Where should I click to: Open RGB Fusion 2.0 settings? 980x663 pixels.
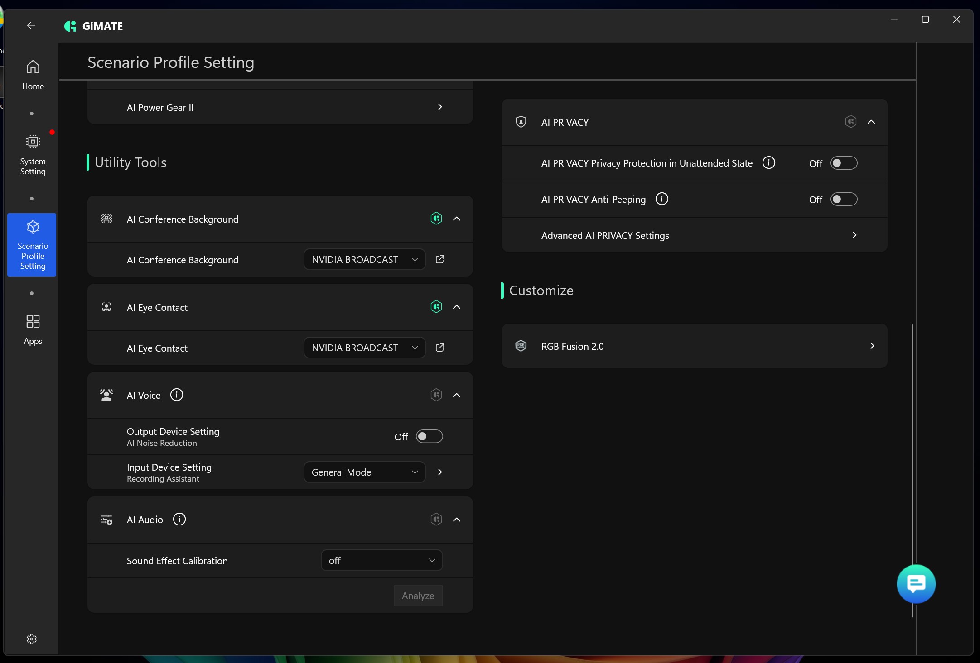(694, 346)
